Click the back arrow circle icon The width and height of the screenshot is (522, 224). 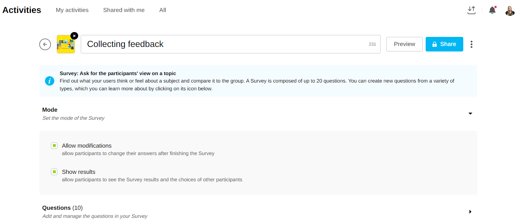click(45, 44)
